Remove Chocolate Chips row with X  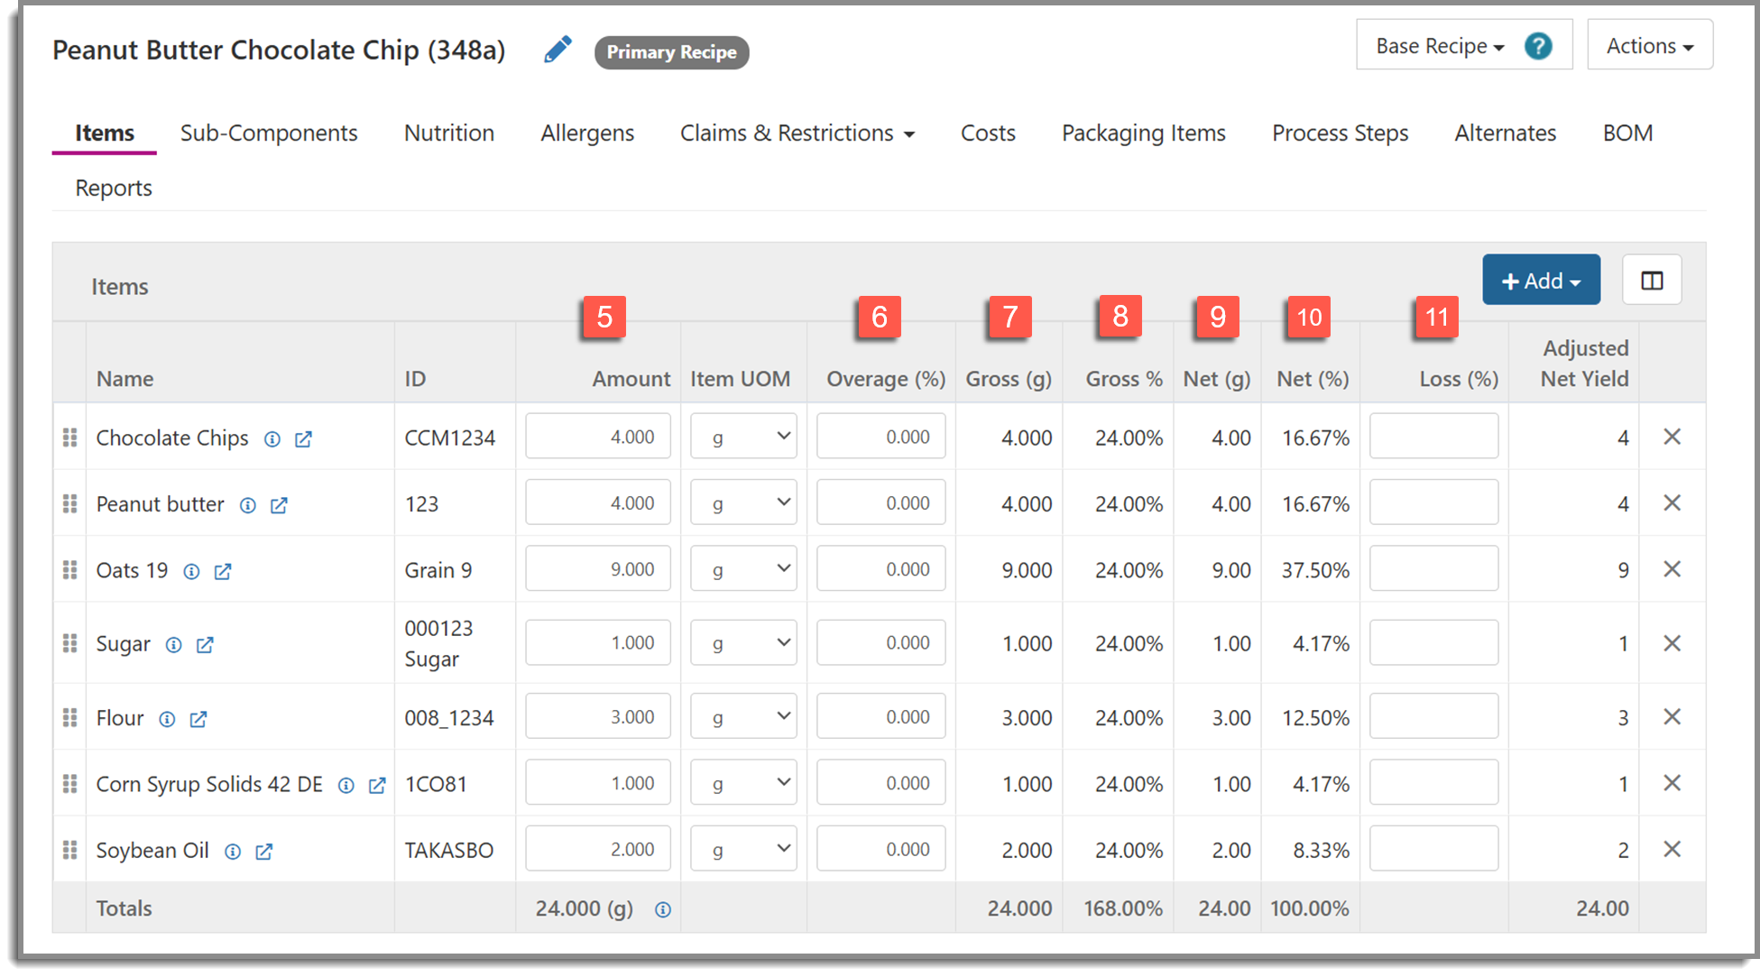1672,437
